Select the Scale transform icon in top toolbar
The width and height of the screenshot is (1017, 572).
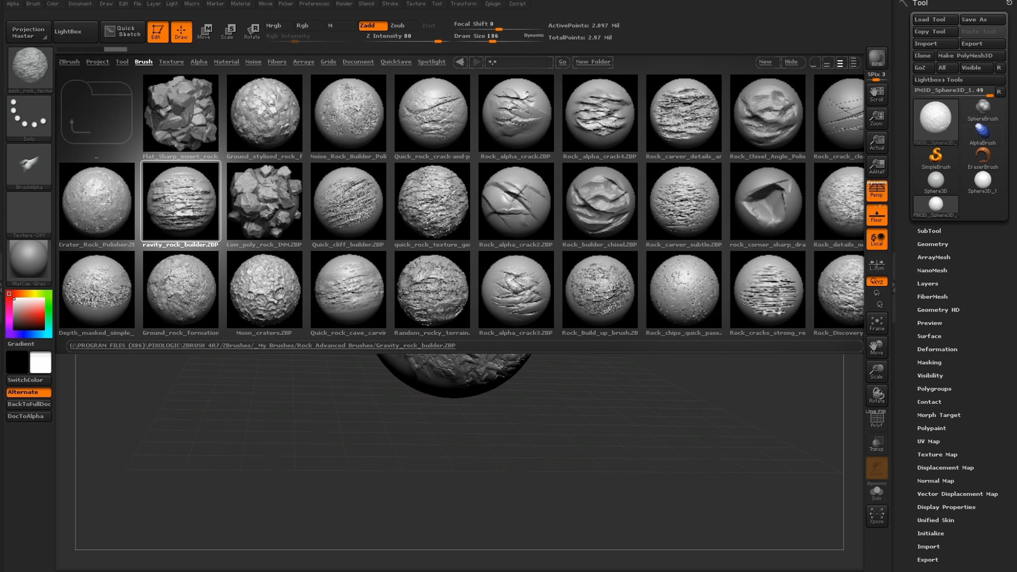[x=228, y=31]
